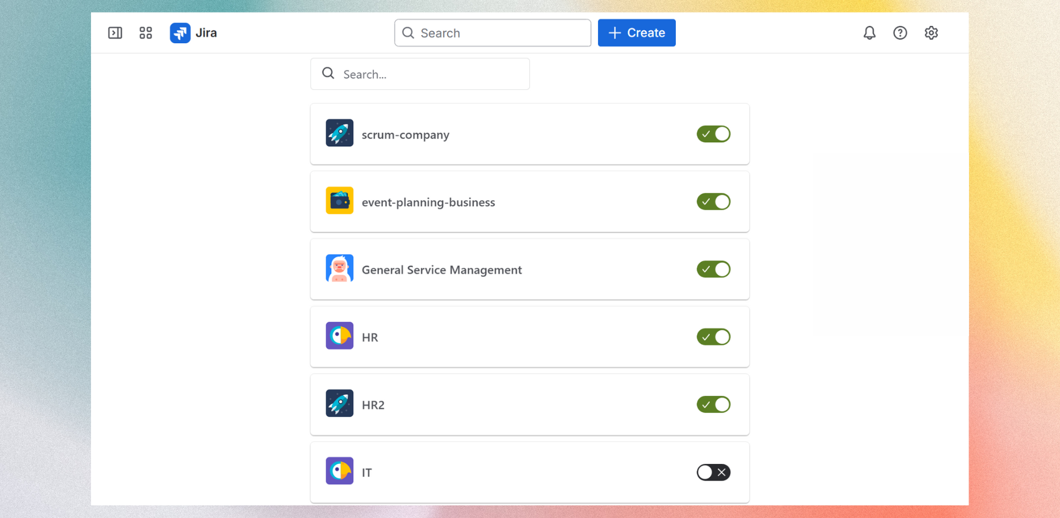Disable the scrum-company toggle
The image size is (1060, 518).
tap(713, 134)
